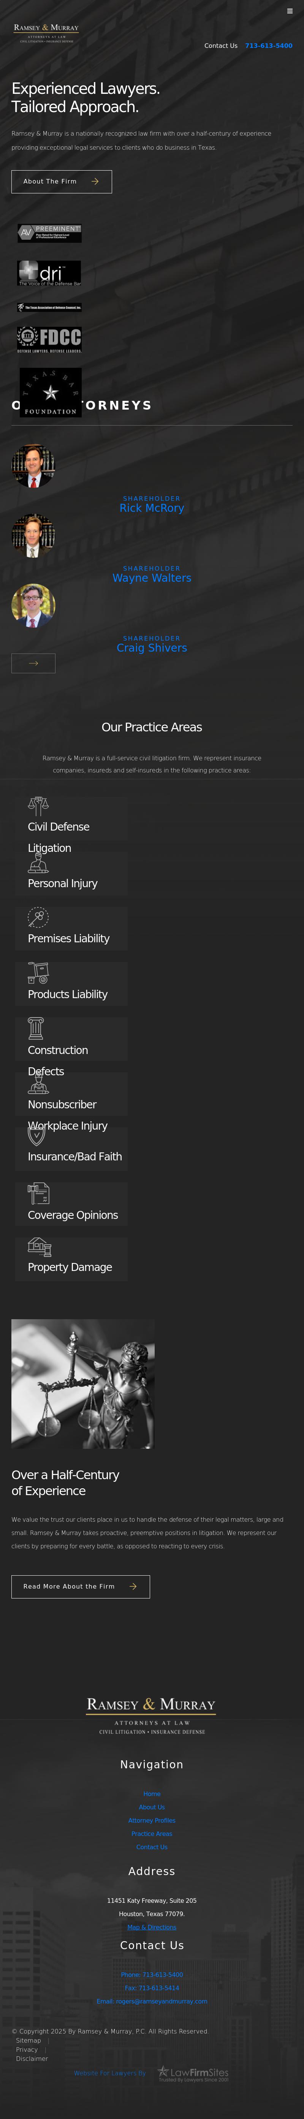
Task: Click the Construction Defects pillar icon
Action: (35, 1028)
